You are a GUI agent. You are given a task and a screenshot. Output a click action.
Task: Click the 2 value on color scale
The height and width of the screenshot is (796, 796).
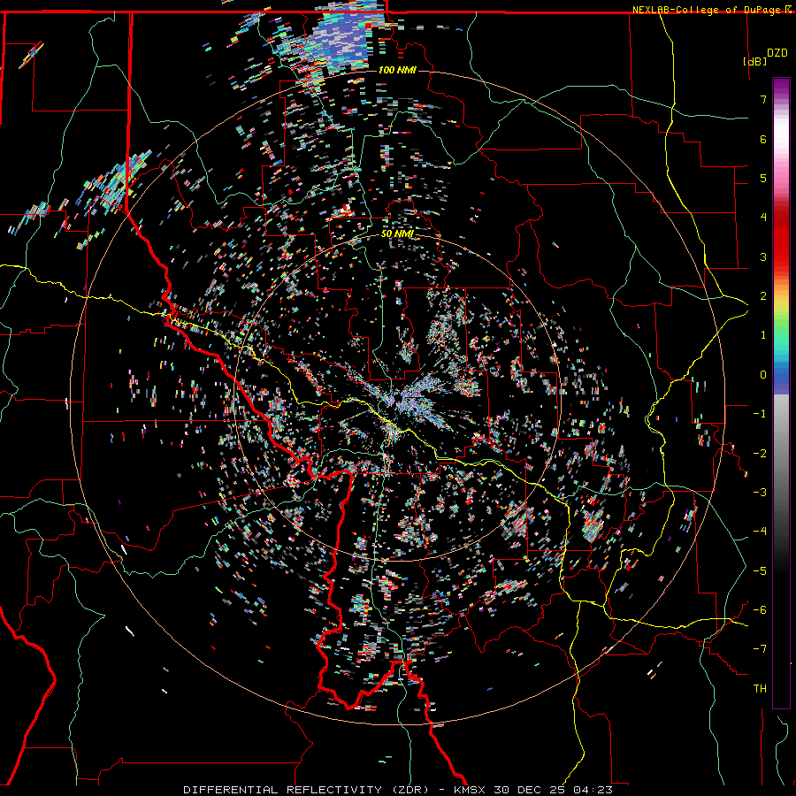pyautogui.click(x=763, y=296)
